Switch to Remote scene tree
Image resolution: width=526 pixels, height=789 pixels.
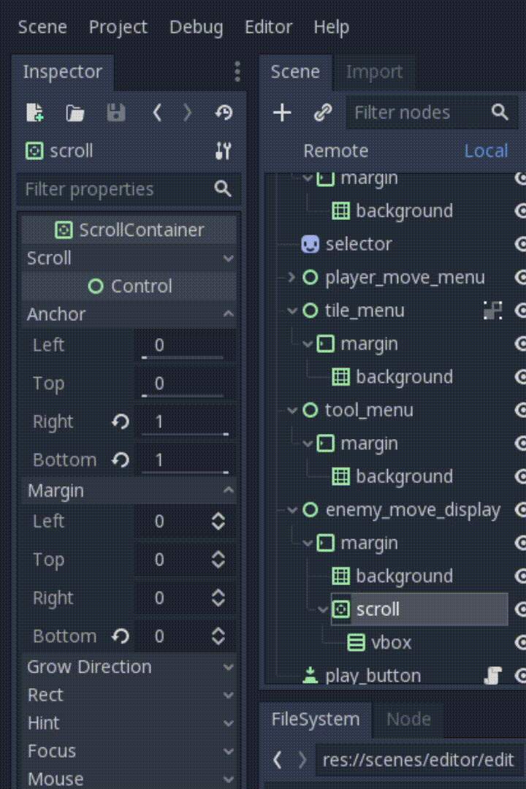point(336,150)
